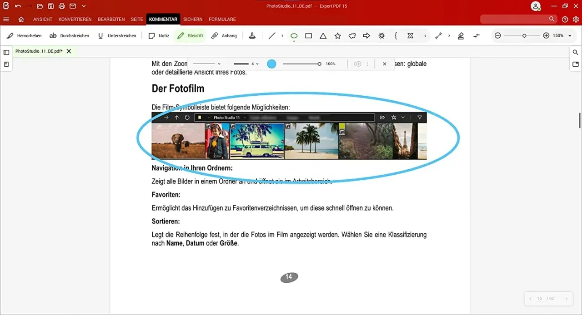The height and width of the screenshot is (315, 582).
Task: Open the KONVERTIEREN tab
Action: (x=75, y=20)
